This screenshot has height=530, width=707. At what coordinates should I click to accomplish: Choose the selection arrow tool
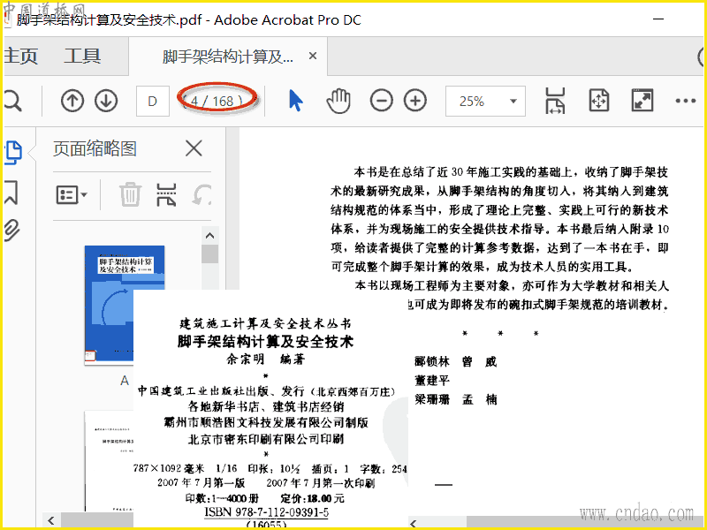[x=295, y=100]
